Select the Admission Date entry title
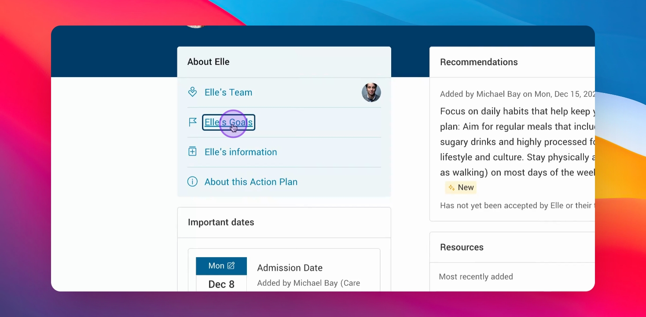 (290, 268)
